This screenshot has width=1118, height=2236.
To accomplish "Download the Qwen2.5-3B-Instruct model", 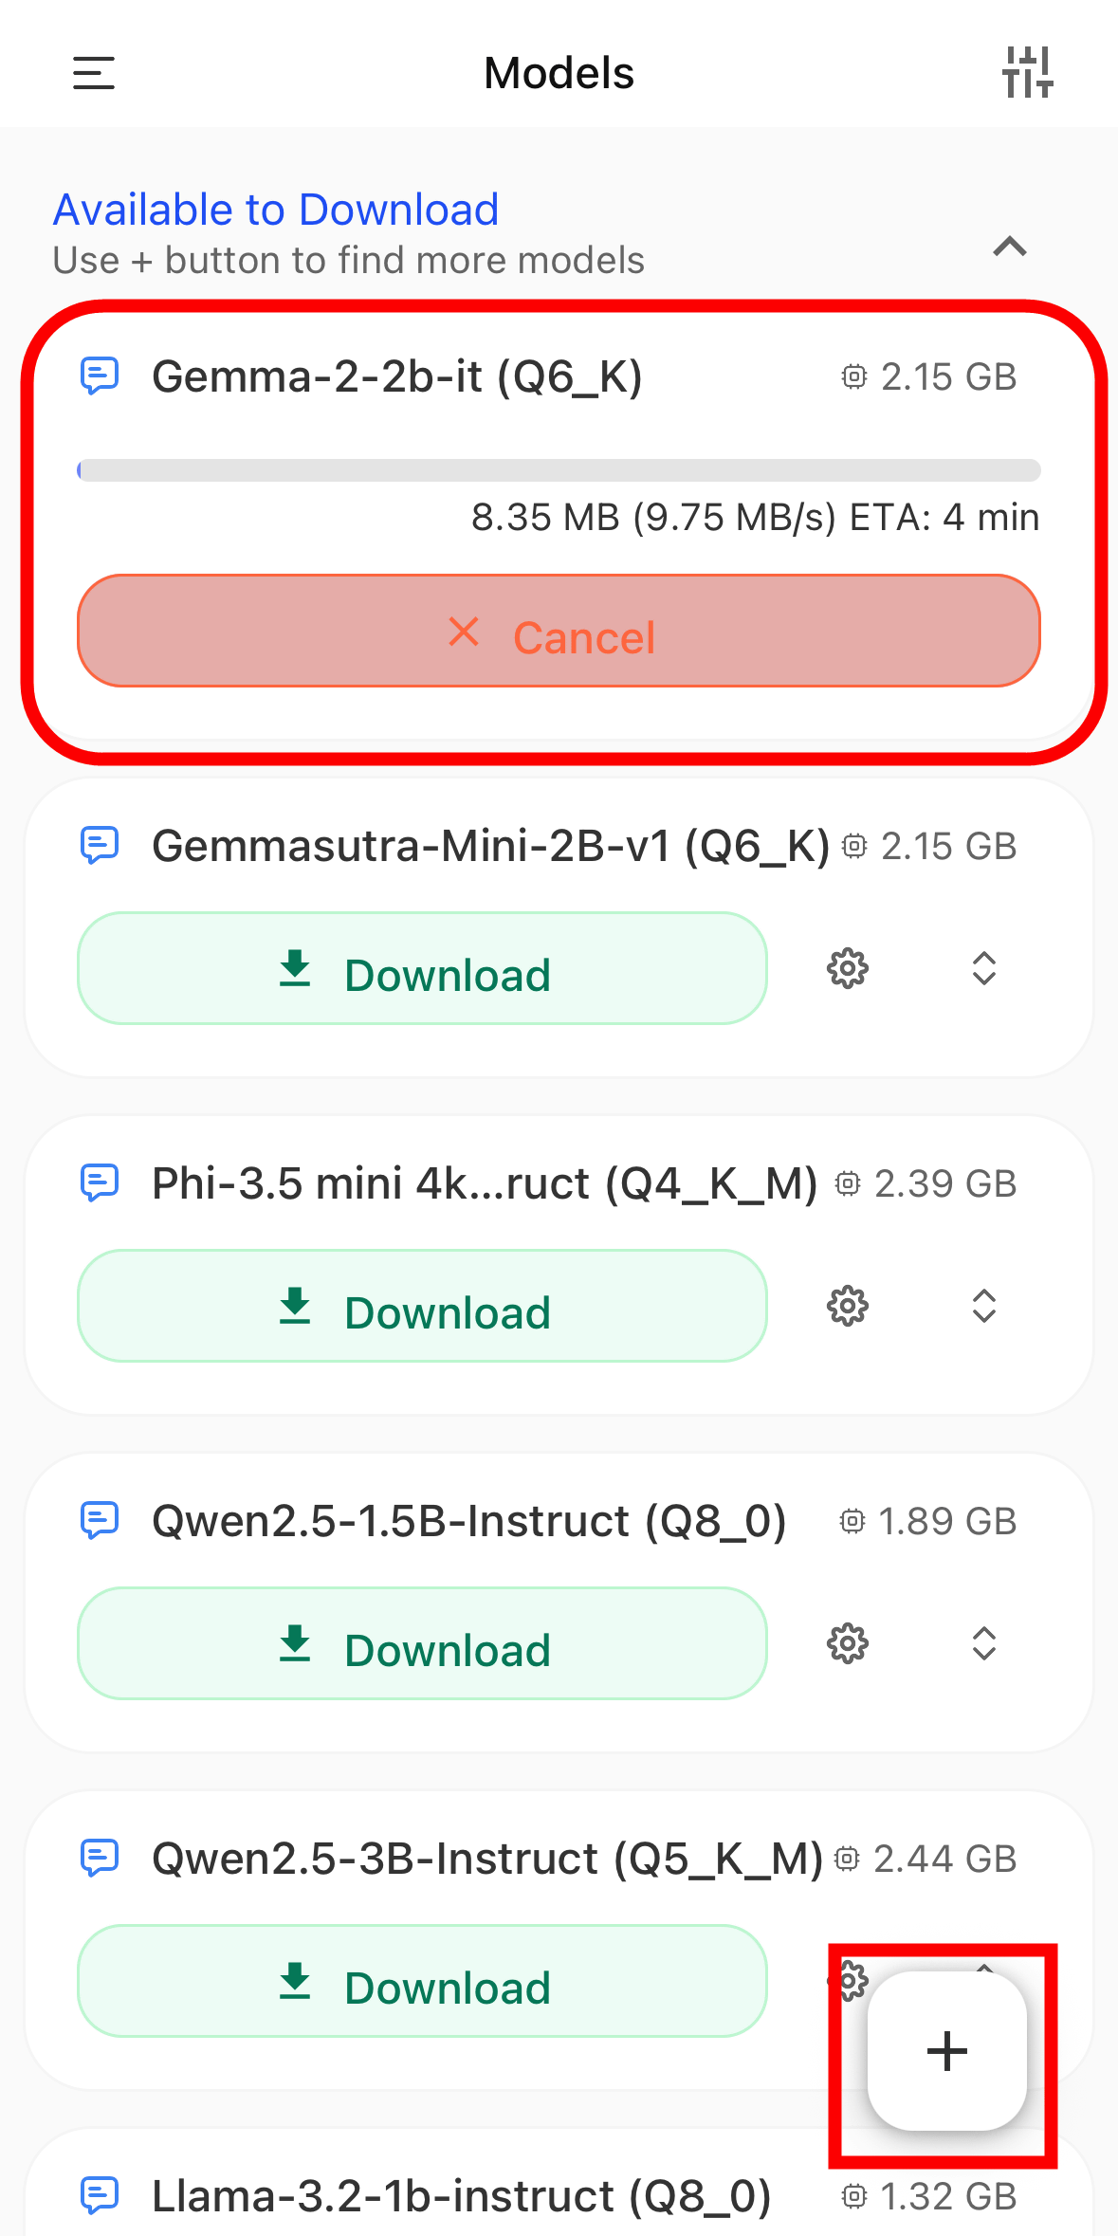I will click(x=422, y=1982).
